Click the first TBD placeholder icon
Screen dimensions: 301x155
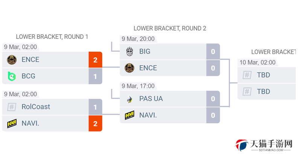[x=247, y=75]
